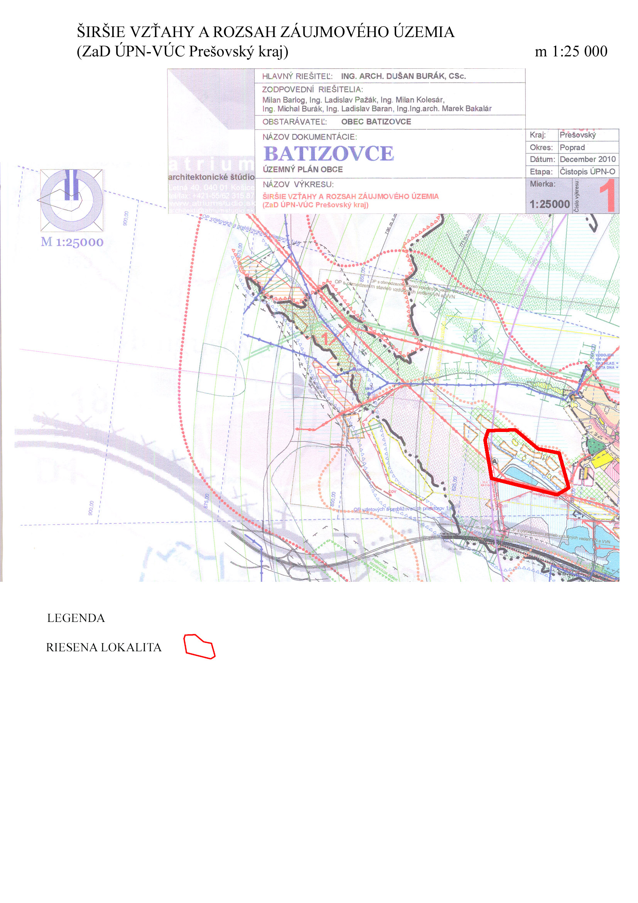Select the 'Prešovský' Kraj cell

click(x=588, y=135)
